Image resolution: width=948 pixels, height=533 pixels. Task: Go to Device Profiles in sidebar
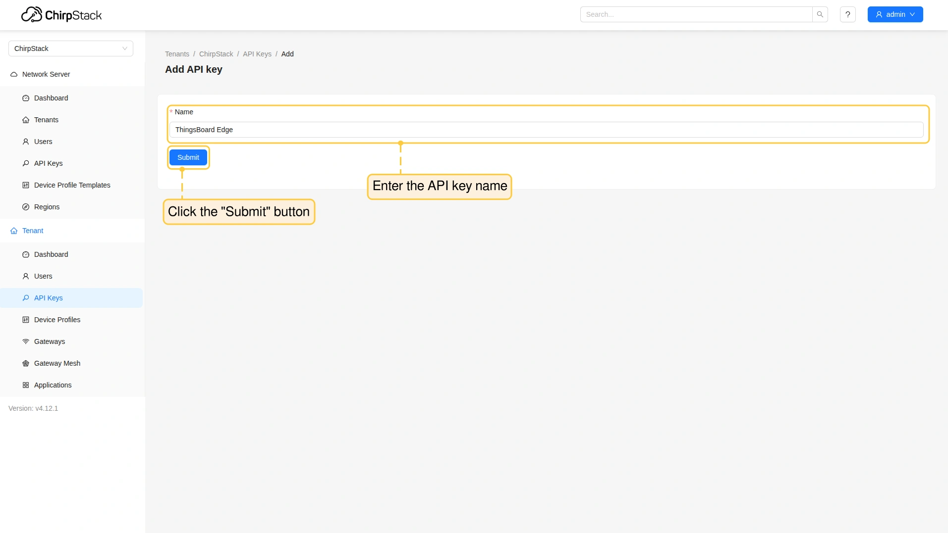tap(57, 320)
